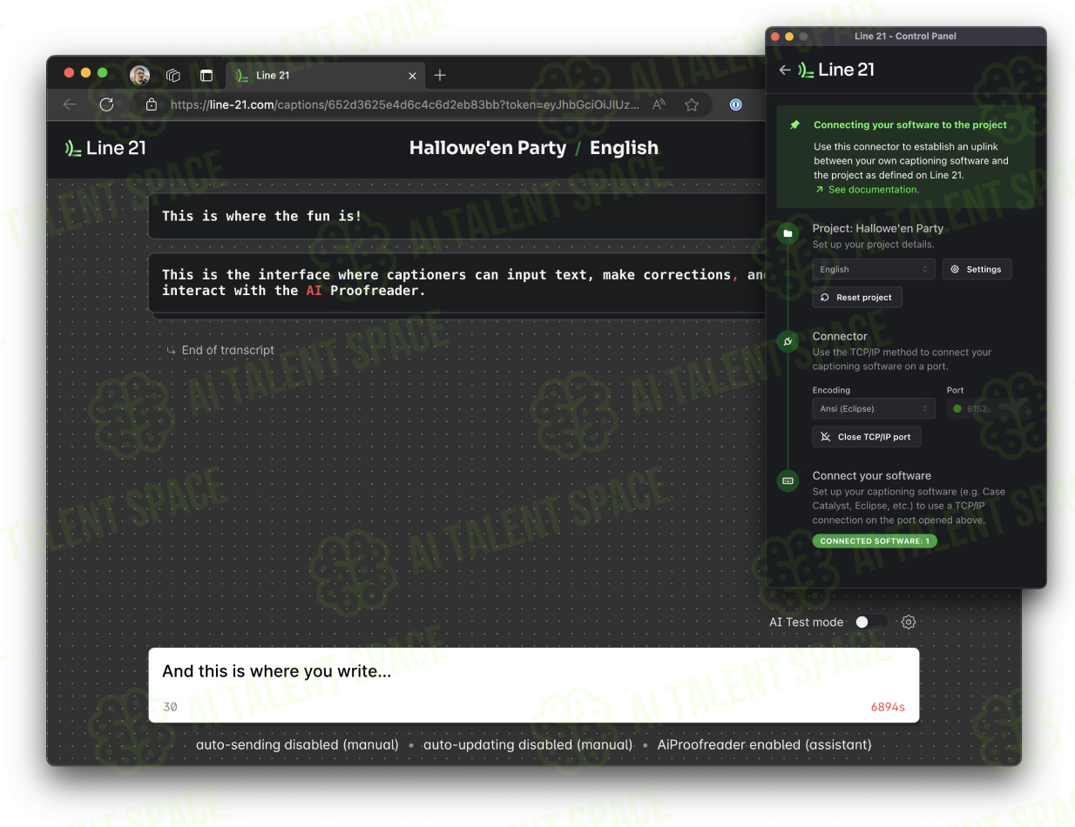Click the read aloud icon in address bar
The width and height of the screenshot is (1075, 827).
coord(659,104)
